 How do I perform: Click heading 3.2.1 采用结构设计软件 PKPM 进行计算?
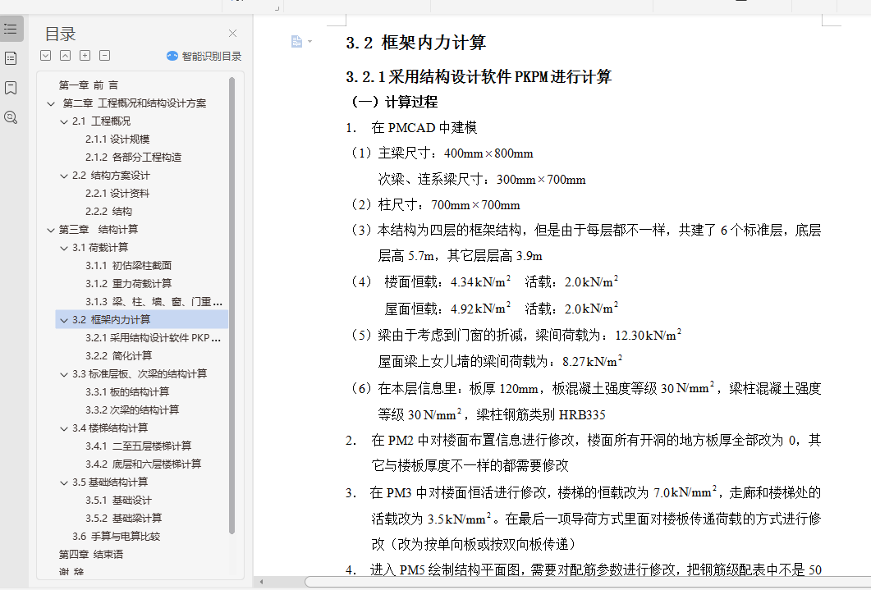[x=479, y=76]
